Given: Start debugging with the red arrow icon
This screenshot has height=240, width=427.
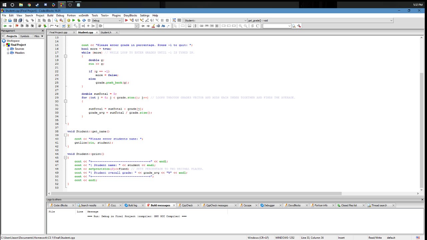Looking at the screenshot, I should pyautogui.click(x=126, y=20).
